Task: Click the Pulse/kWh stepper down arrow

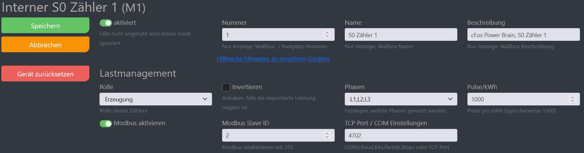Action: [x=572, y=101]
